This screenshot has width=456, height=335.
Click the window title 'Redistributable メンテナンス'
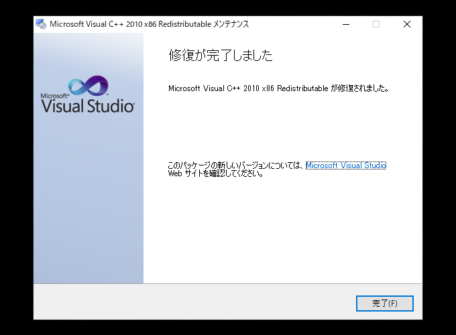[204, 24]
